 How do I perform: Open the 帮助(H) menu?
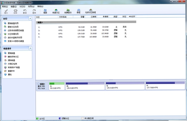point(40,6)
